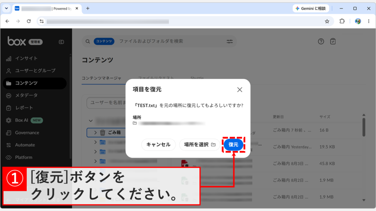Expand first folder below ごみ箱
The height and width of the screenshot is (211, 376).
coord(95,142)
